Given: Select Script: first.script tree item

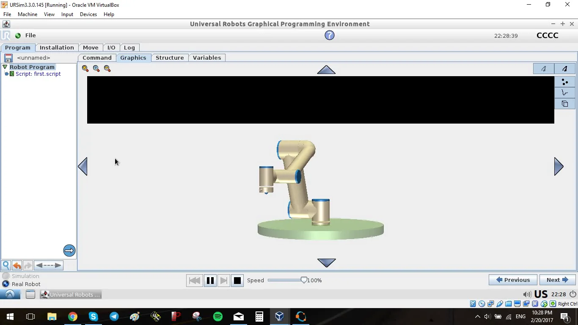Looking at the screenshot, I should 38,74.
